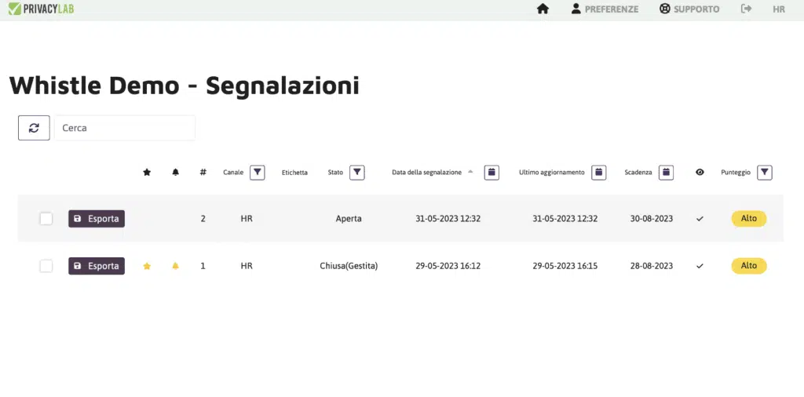Toggle yellow star on report 1
This screenshot has height=397, width=804.
[x=147, y=266]
